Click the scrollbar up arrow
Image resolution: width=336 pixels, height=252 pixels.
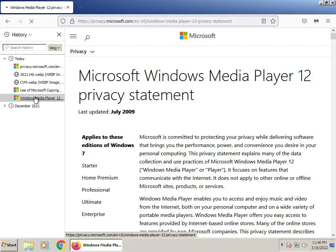point(333,31)
